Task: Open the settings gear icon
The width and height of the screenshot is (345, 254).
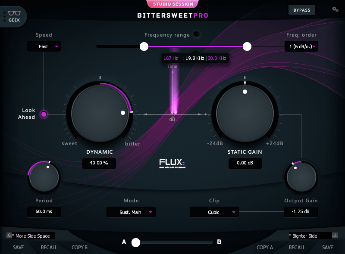Action: click(335, 9)
